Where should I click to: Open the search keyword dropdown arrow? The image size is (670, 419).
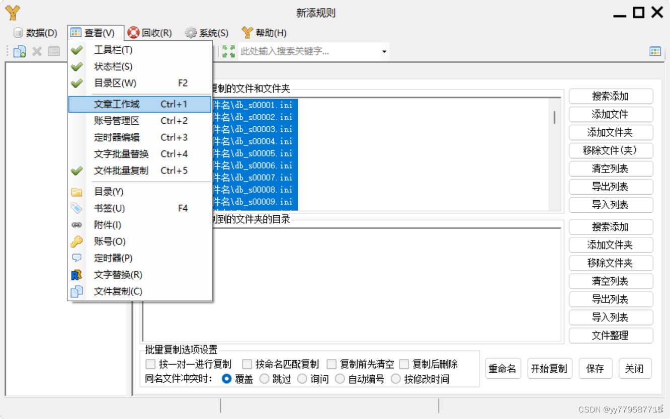(384, 51)
